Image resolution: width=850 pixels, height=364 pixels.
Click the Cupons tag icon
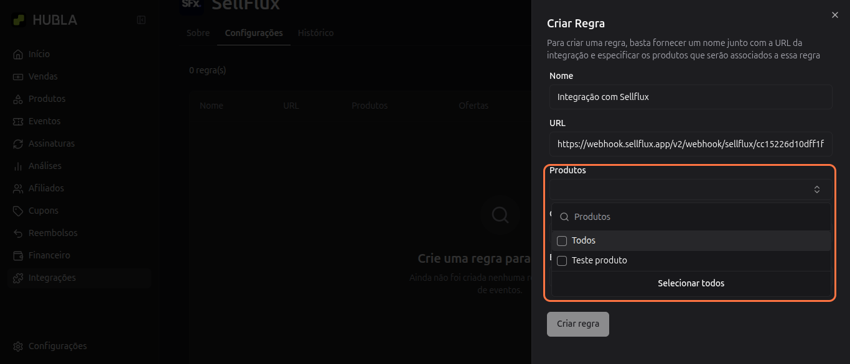click(18, 211)
